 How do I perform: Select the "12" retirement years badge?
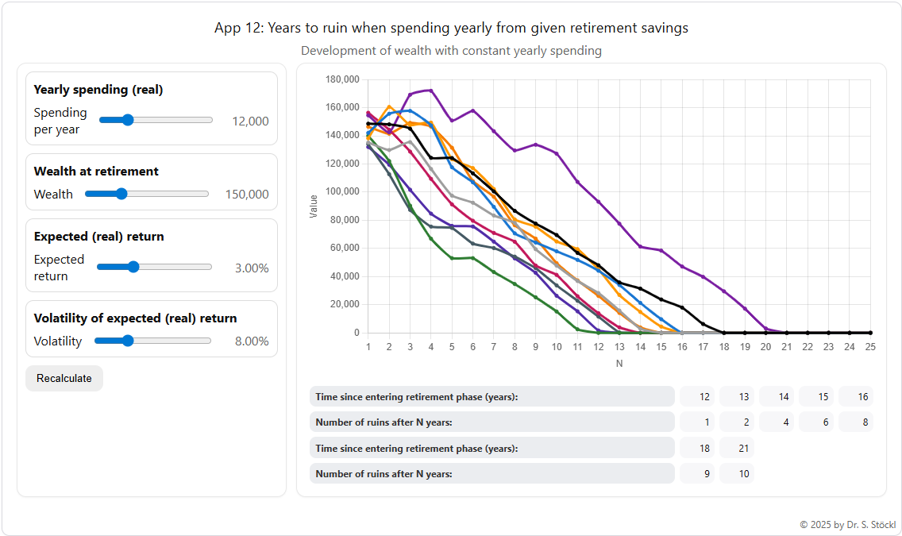pos(696,396)
